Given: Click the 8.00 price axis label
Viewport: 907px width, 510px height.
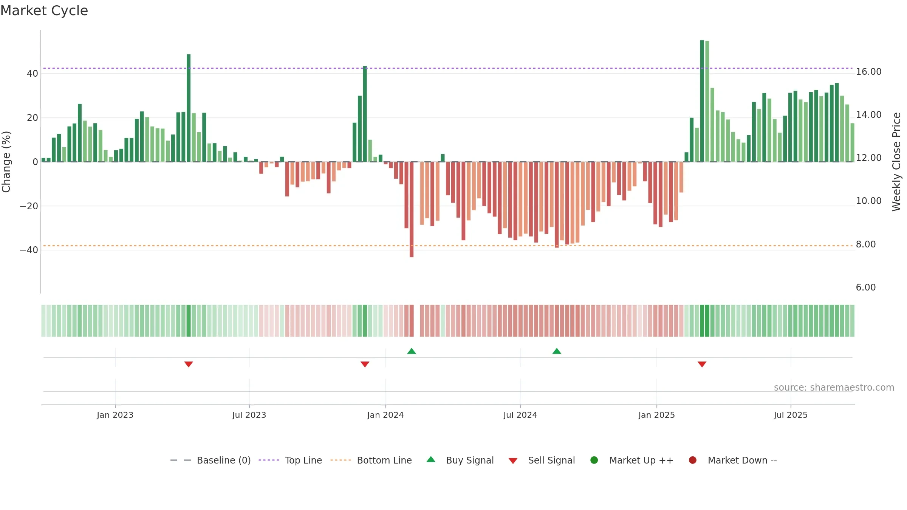Looking at the screenshot, I should [865, 244].
